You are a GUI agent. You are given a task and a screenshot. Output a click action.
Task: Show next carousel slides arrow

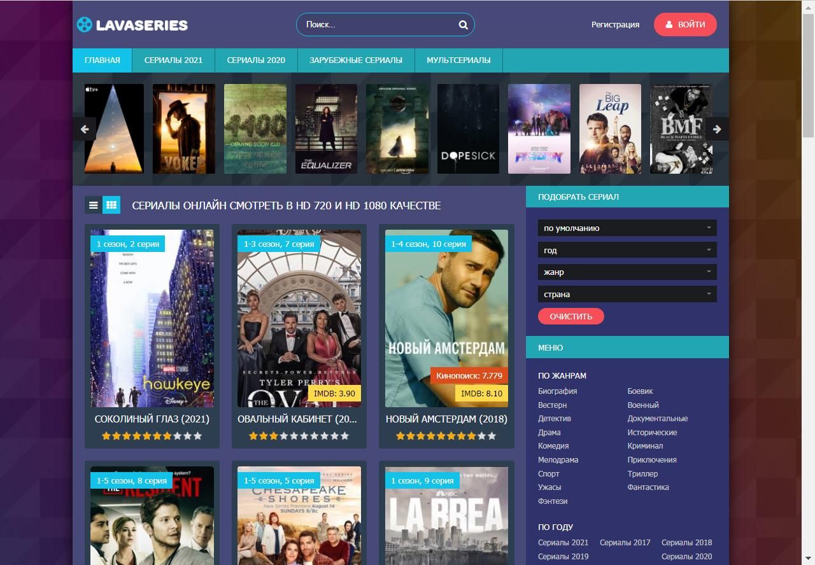(717, 129)
